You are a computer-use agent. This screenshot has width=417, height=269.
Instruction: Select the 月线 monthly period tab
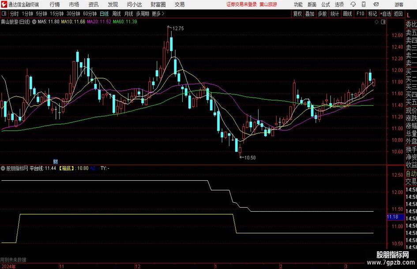(x=129, y=14)
